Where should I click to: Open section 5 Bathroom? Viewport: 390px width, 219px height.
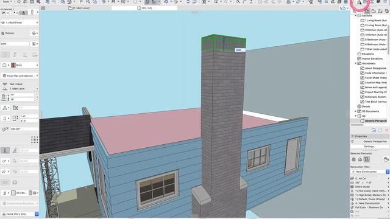374,40
